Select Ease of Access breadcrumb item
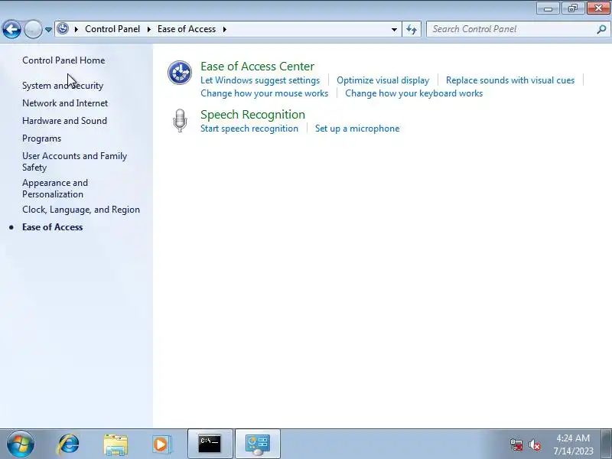Image resolution: width=612 pixels, height=459 pixels. pos(187,29)
